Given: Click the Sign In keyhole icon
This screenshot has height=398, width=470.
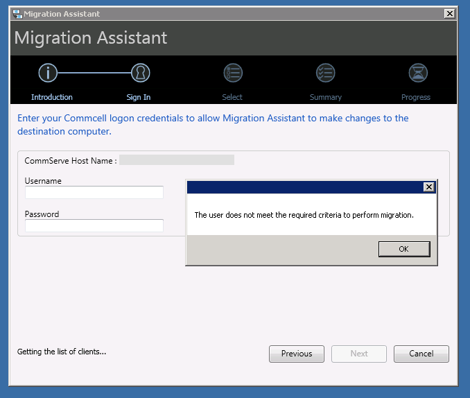Looking at the screenshot, I should pyautogui.click(x=140, y=73).
